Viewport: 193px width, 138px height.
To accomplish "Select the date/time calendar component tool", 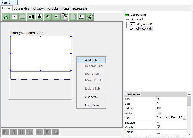I will point(65,17).
